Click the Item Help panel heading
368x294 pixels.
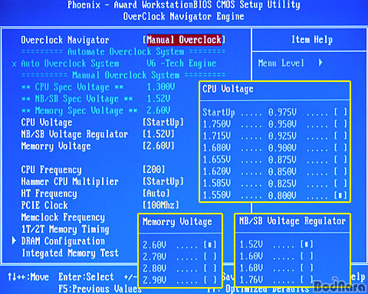312,40
